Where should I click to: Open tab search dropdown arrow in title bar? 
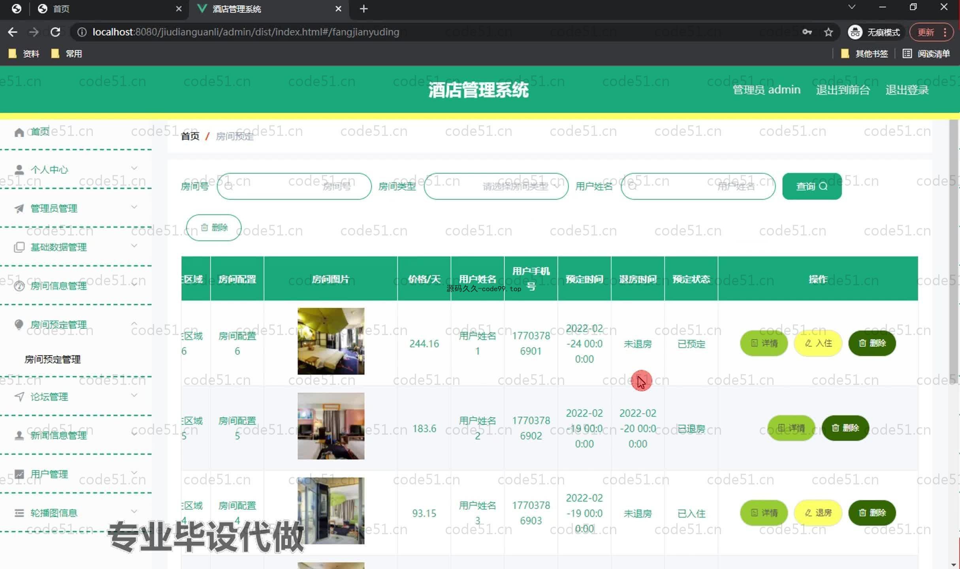click(852, 7)
